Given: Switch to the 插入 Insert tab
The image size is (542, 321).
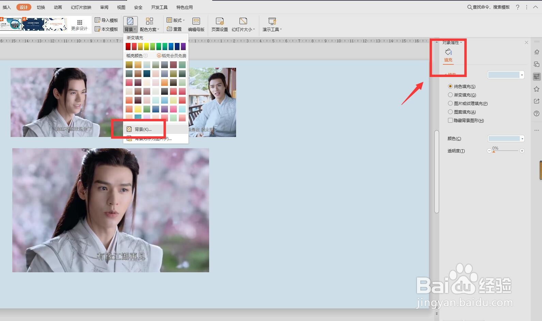Looking at the screenshot, I should (x=7, y=7).
